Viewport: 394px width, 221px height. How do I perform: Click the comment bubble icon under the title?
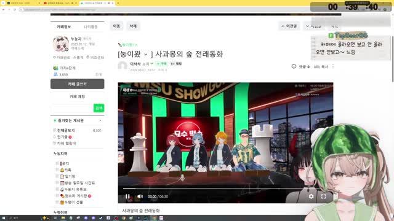294,66
